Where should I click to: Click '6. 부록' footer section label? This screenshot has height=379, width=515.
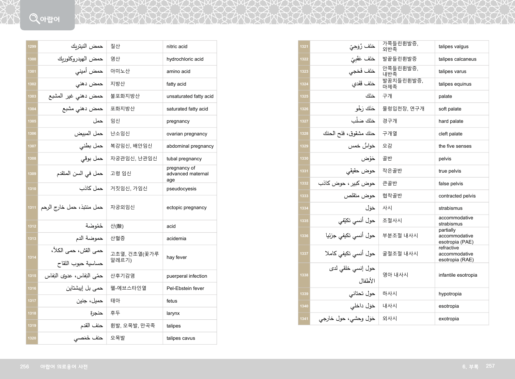(x=470, y=366)
